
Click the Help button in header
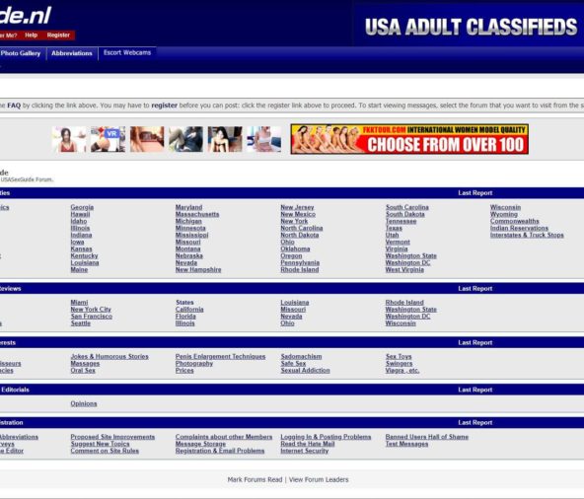[x=32, y=35]
